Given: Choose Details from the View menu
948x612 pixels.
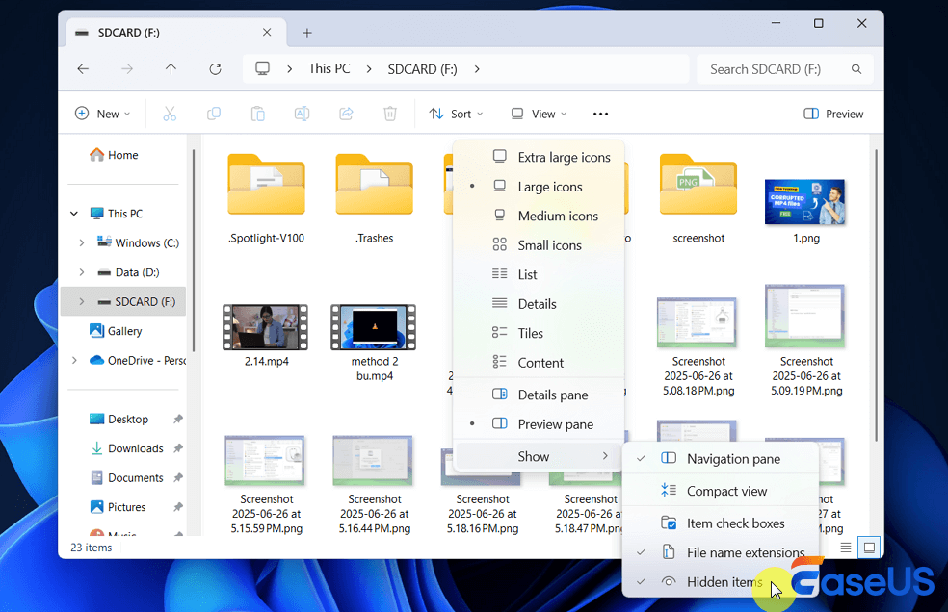Looking at the screenshot, I should pos(537,304).
